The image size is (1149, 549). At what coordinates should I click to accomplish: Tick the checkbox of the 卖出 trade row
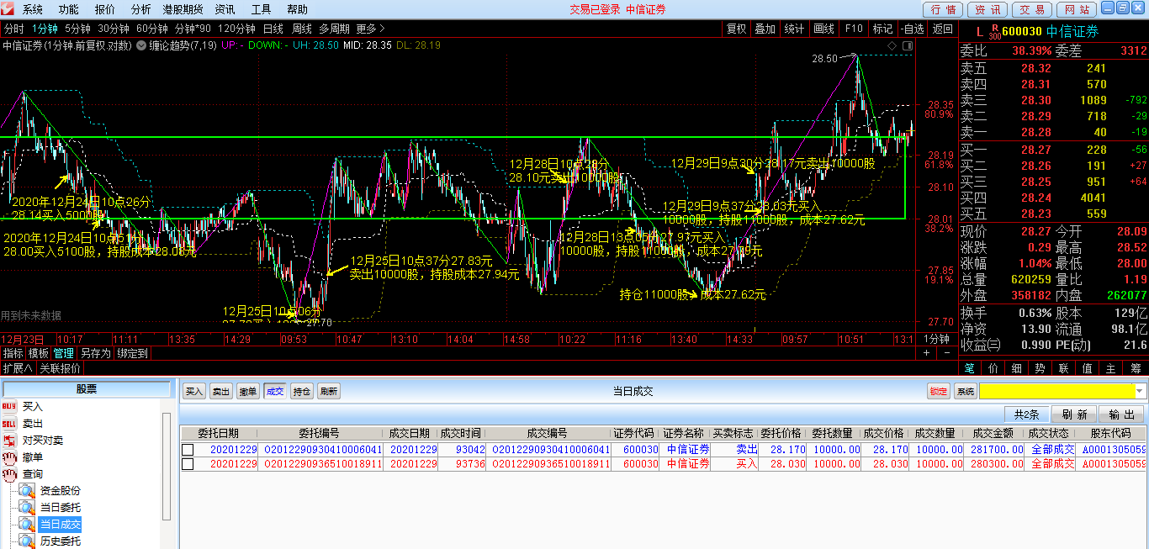(x=188, y=450)
